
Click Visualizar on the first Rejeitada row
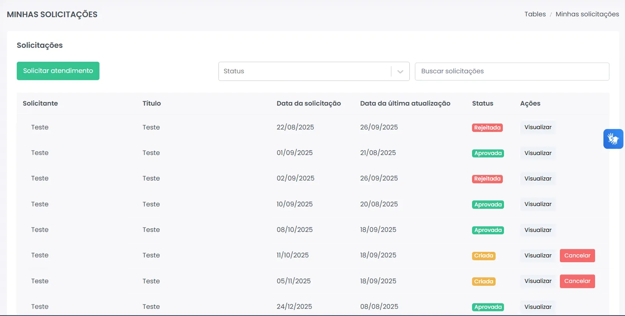[x=538, y=127]
